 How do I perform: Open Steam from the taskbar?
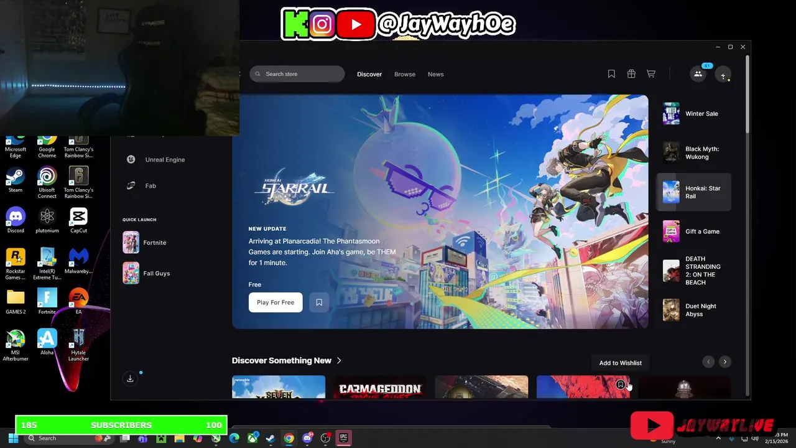[271, 438]
